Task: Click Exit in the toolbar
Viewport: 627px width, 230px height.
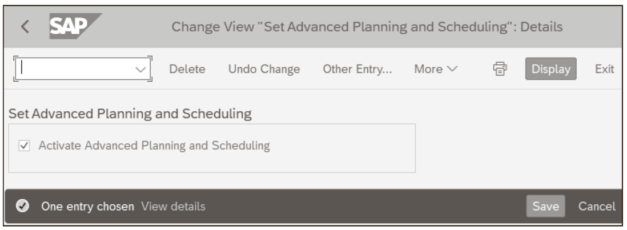Action: (x=604, y=69)
